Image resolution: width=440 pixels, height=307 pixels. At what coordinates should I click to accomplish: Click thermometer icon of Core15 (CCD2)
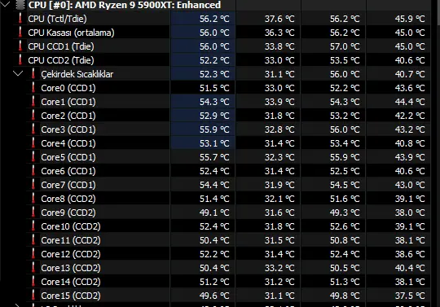33,296
